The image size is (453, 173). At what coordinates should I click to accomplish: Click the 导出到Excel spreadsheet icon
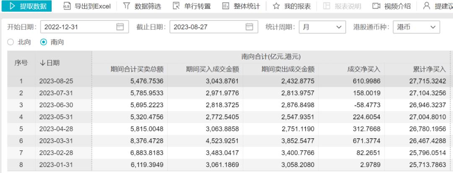tap(66, 6)
